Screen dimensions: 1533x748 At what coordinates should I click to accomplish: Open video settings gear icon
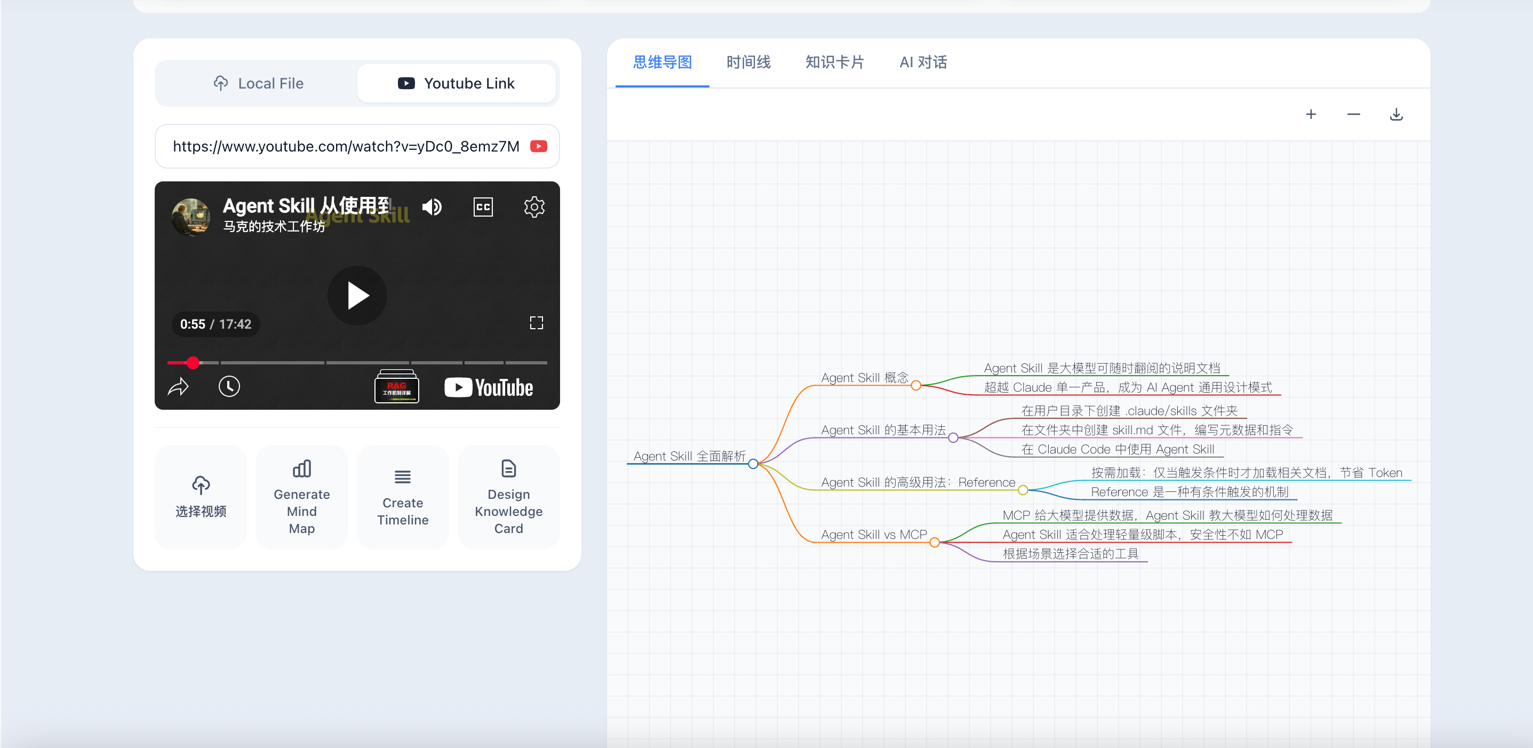pyautogui.click(x=534, y=207)
